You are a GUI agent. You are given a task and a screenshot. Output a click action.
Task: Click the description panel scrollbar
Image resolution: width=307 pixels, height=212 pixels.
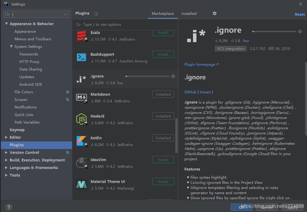pyautogui.click(x=306, y=98)
